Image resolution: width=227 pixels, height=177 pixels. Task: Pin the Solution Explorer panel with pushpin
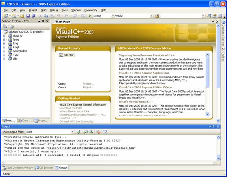point(43,21)
